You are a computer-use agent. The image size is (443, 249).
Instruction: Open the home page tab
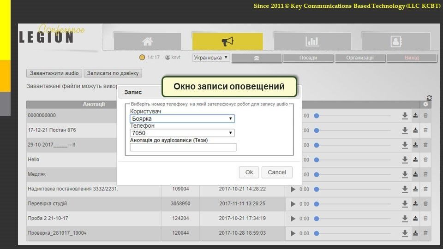pos(147,41)
